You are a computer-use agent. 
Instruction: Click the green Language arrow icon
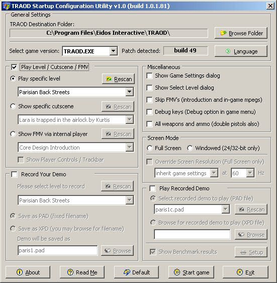(x=228, y=51)
